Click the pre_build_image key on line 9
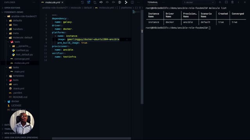The width and height of the screenshot is (250, 140). click(x=68, y=43)
